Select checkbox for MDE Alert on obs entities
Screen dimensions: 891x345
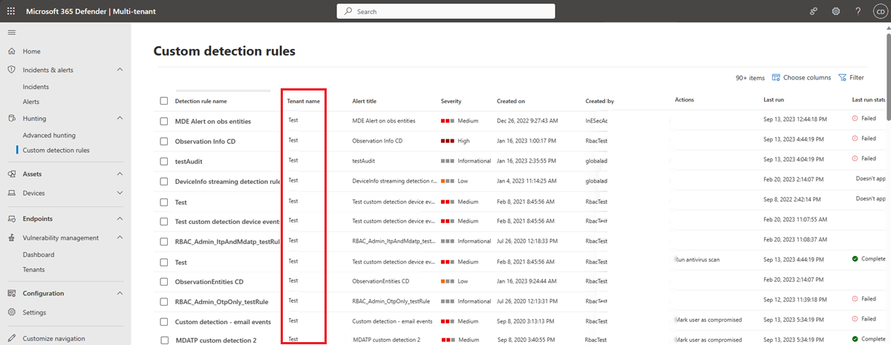pyautogui.click(x=164, y=121)
